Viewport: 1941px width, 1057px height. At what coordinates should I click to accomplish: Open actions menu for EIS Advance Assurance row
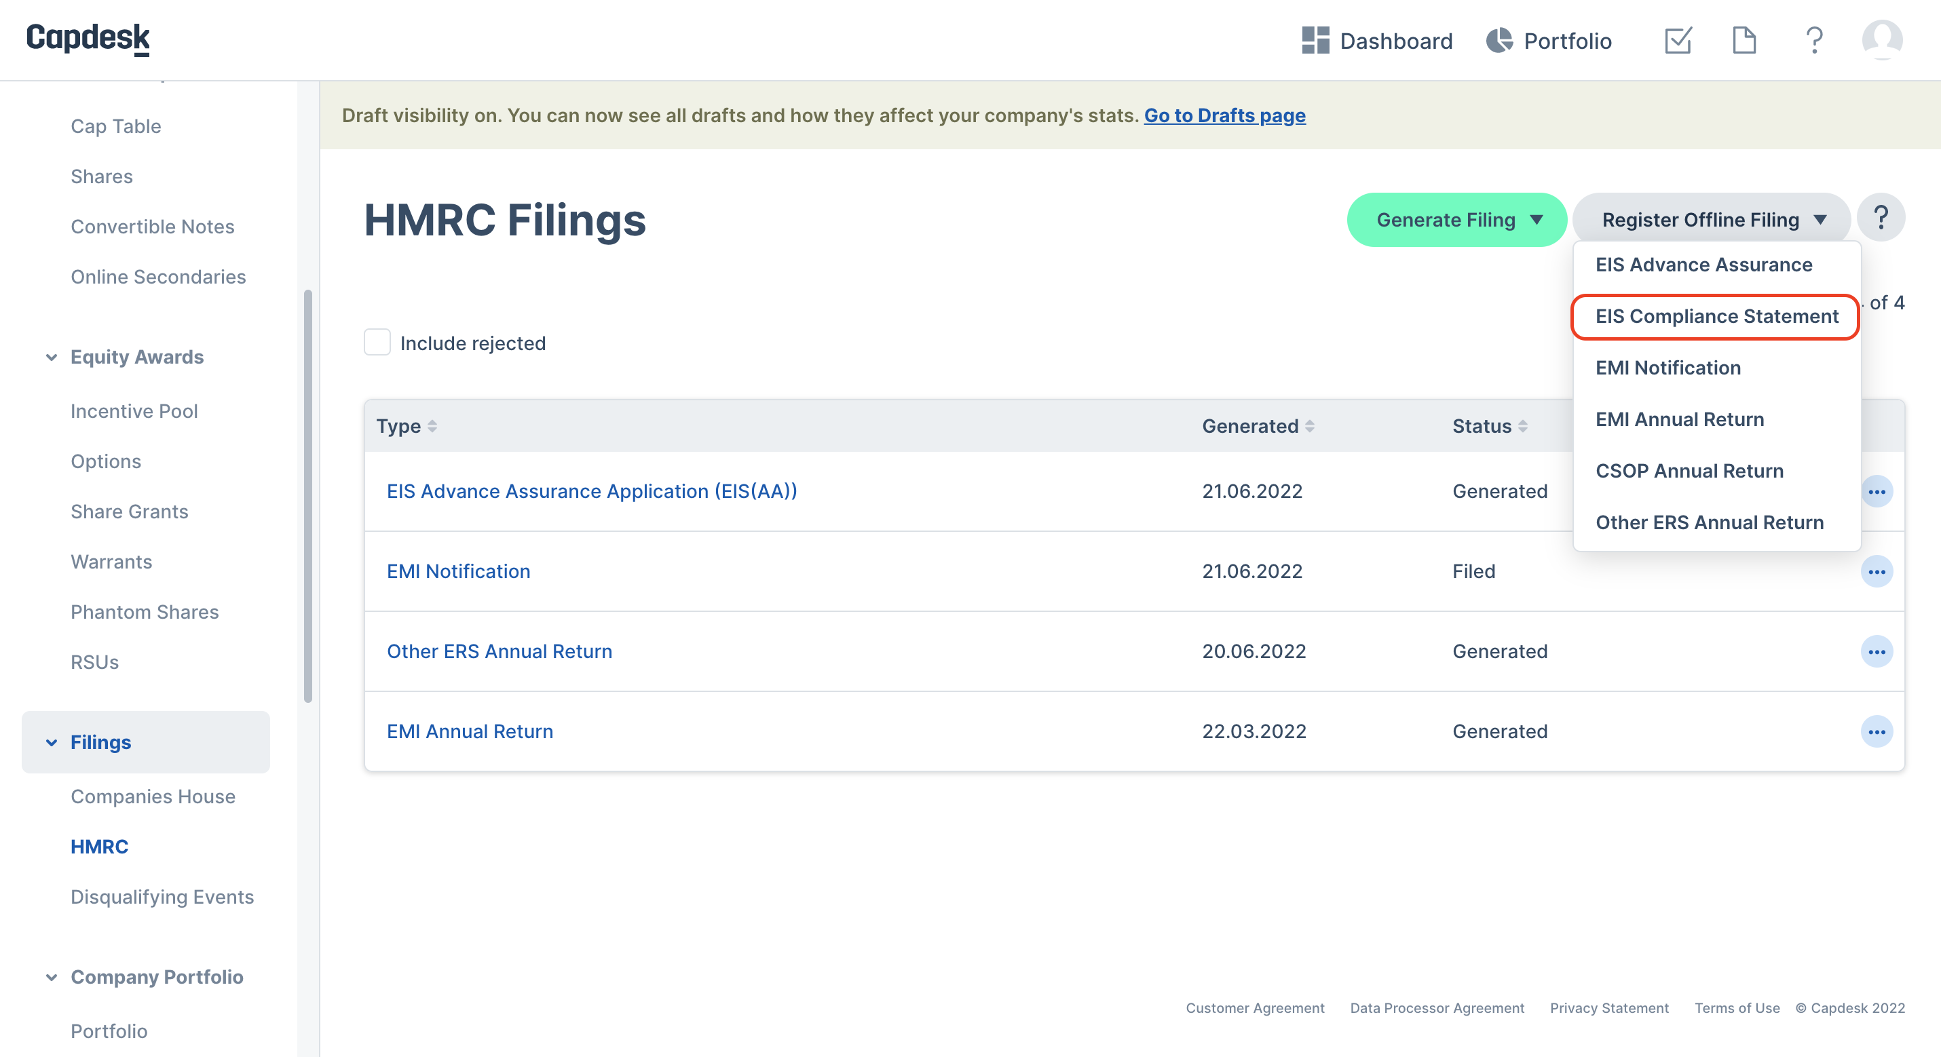[x=1877, y=492]
